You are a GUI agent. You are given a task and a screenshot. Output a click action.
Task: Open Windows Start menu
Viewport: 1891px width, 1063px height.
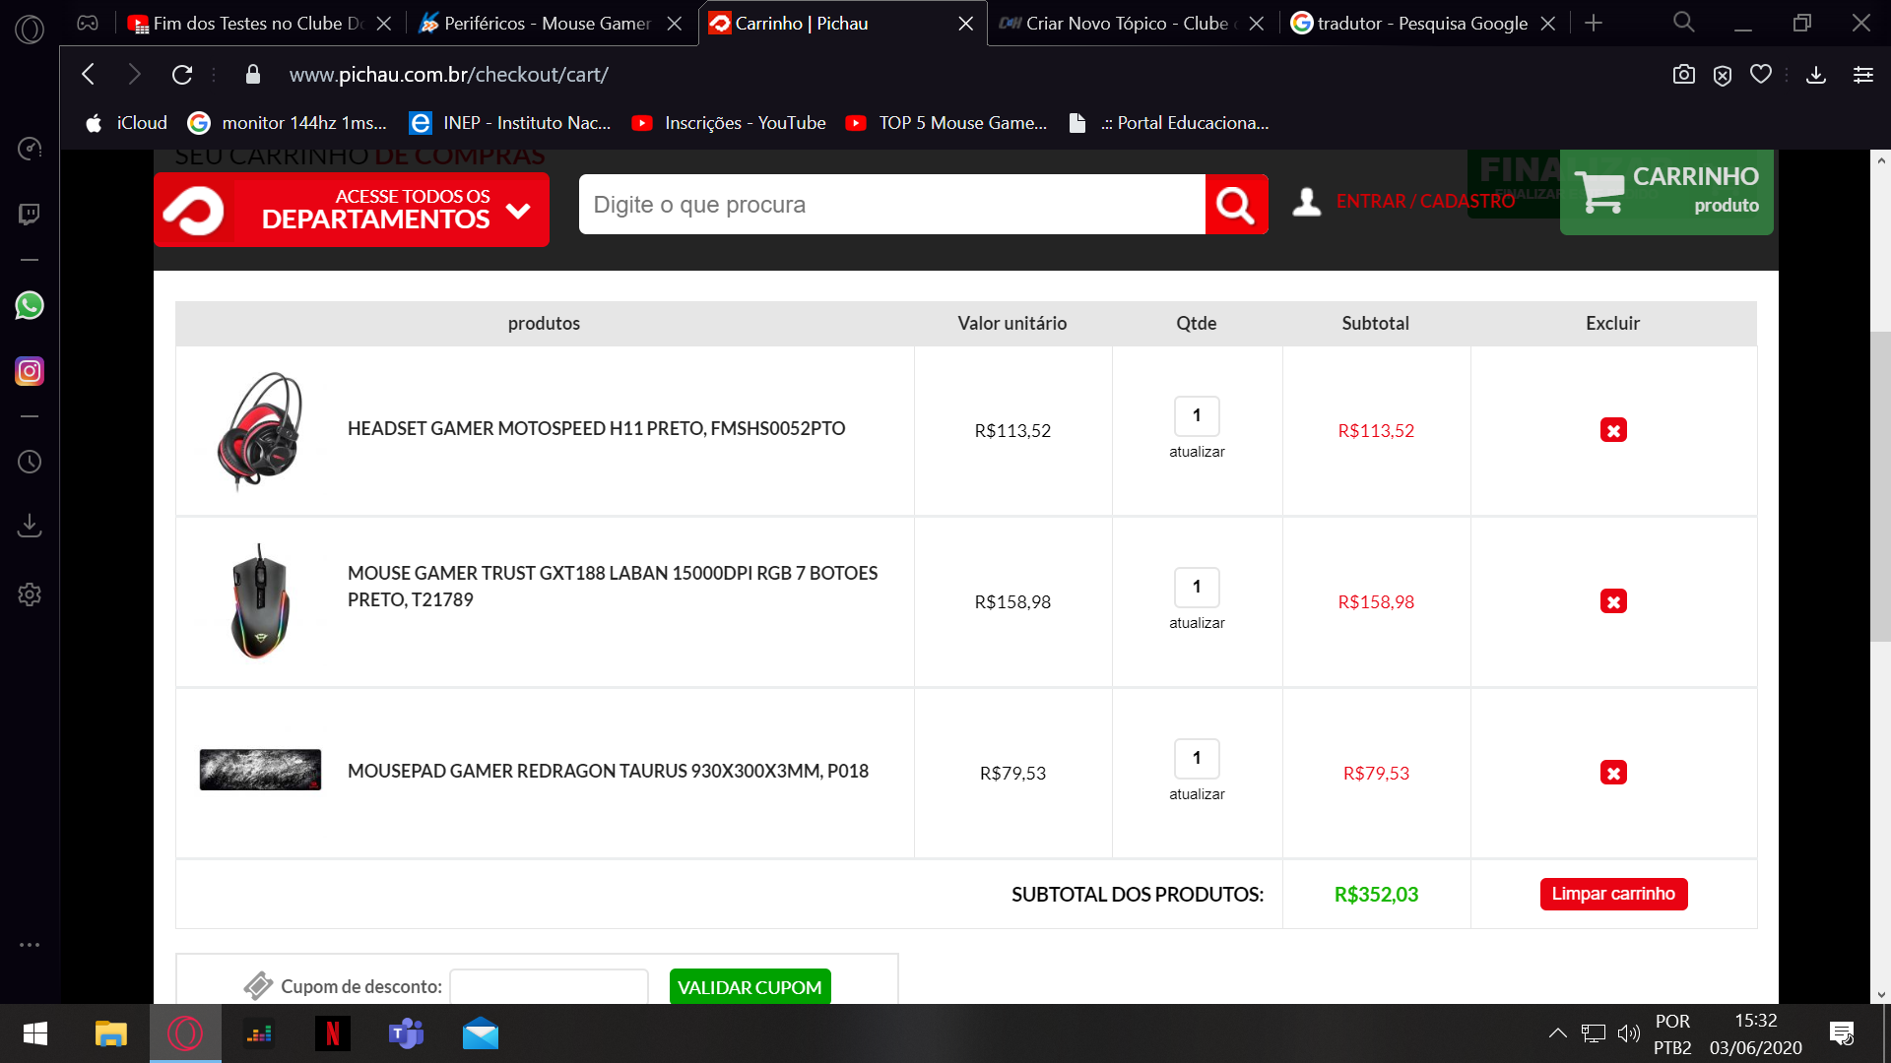[35, 1033]
